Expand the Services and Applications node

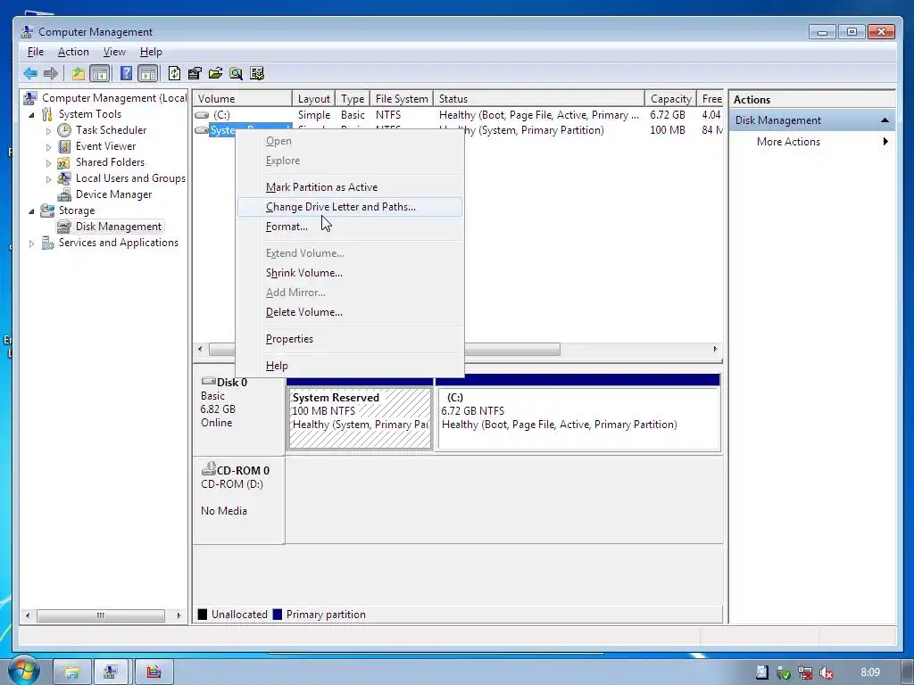31,243
